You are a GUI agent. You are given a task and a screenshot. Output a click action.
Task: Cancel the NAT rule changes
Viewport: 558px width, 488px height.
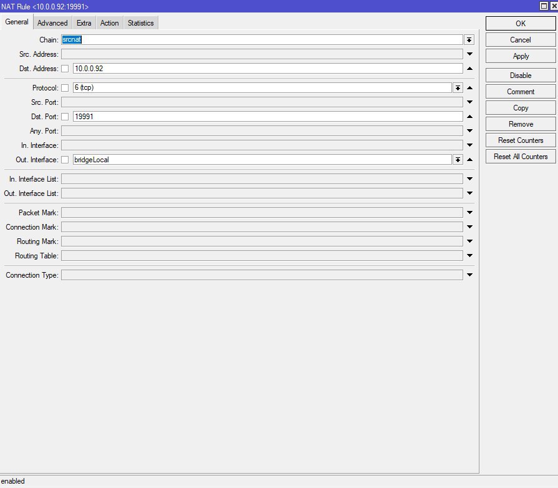click(x=520, y=40)
